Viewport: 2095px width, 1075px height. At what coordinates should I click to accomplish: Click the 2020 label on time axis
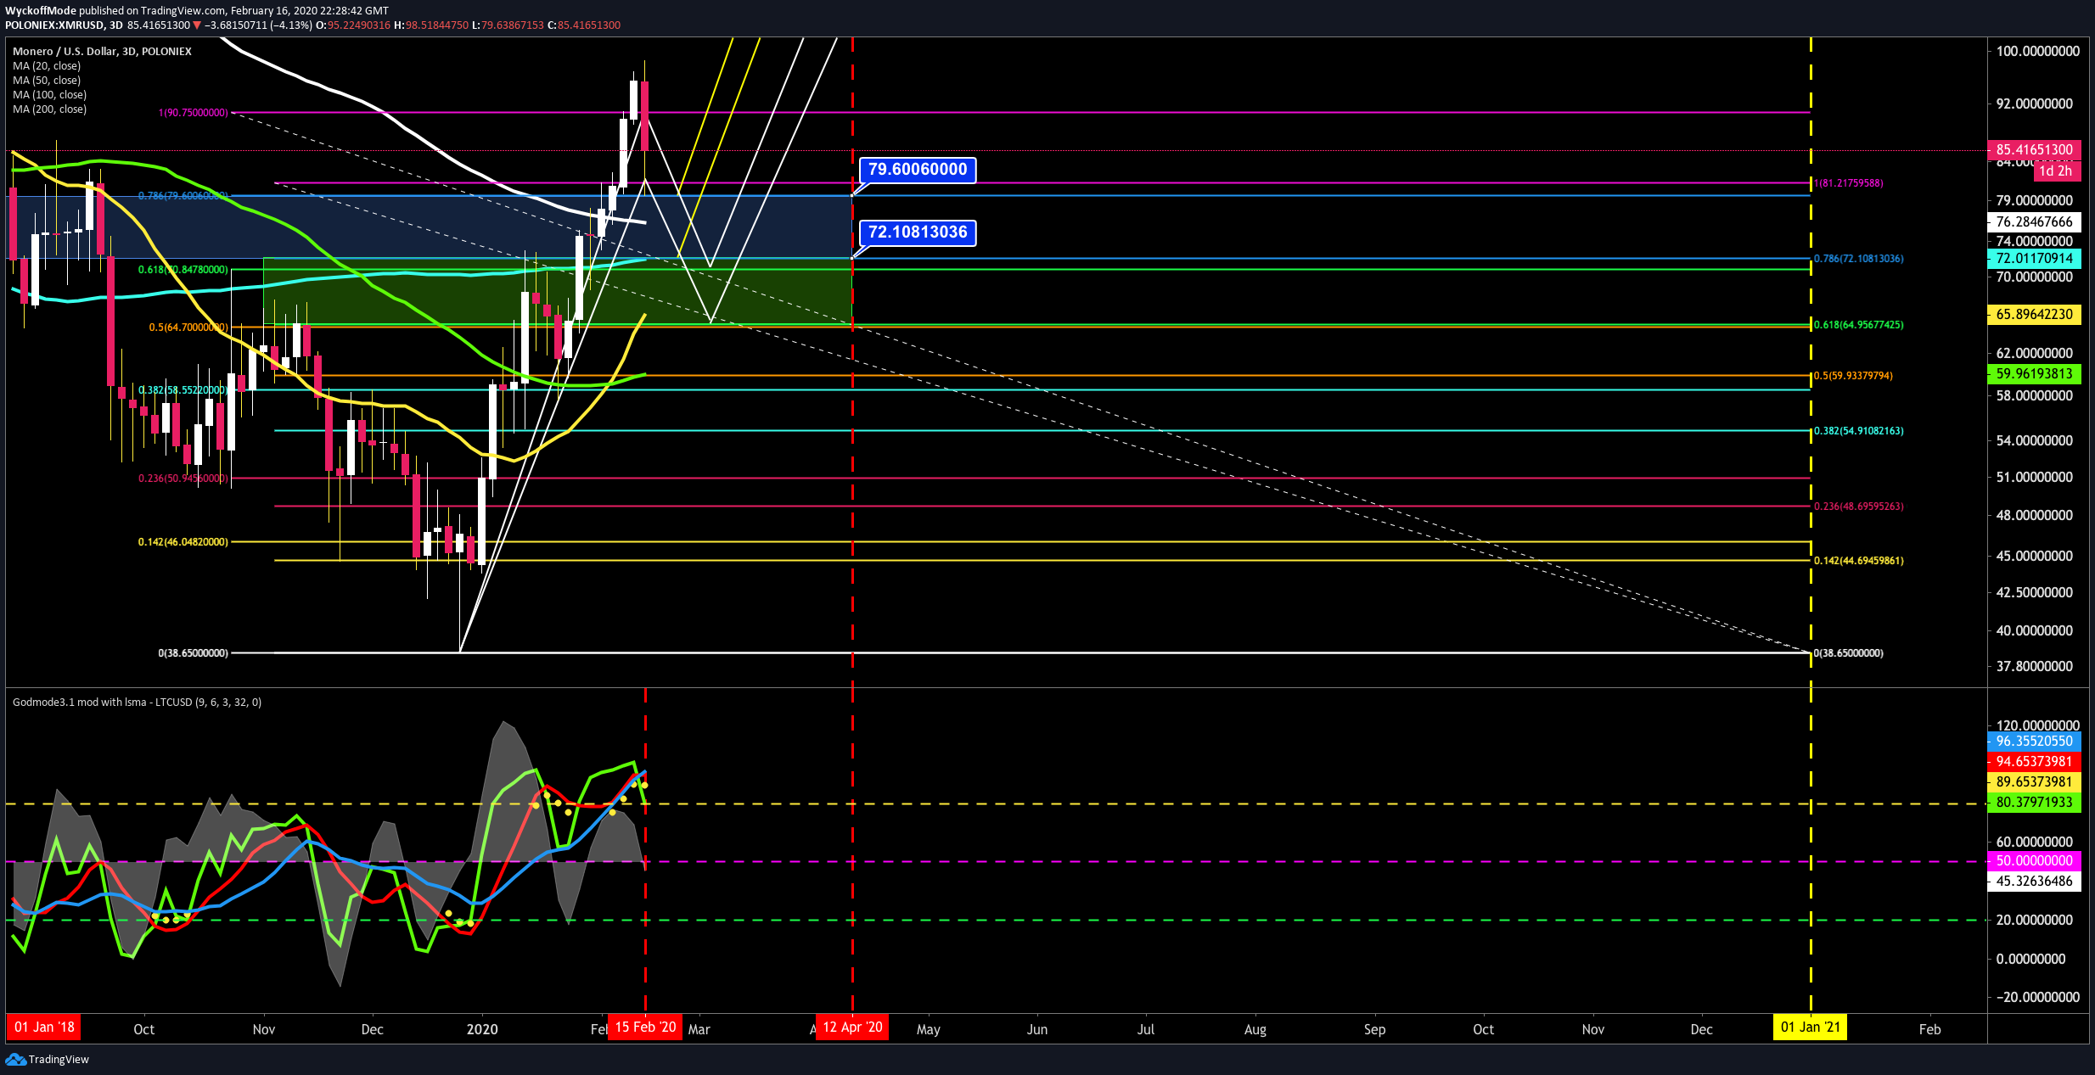(x=482, y=1029)
